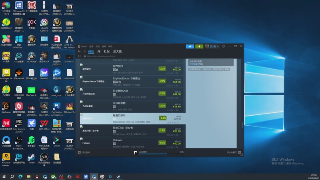Switch to the 社区 tab in Steam
Image resolution: width=320 pixels, height=180 pixels.
point(107,51)
